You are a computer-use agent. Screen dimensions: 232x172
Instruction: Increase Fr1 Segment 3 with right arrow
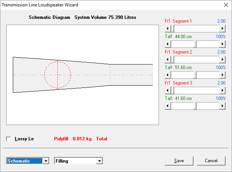pos(223,91)
